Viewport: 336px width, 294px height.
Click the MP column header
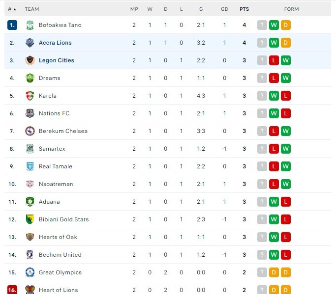click(134, 9)
